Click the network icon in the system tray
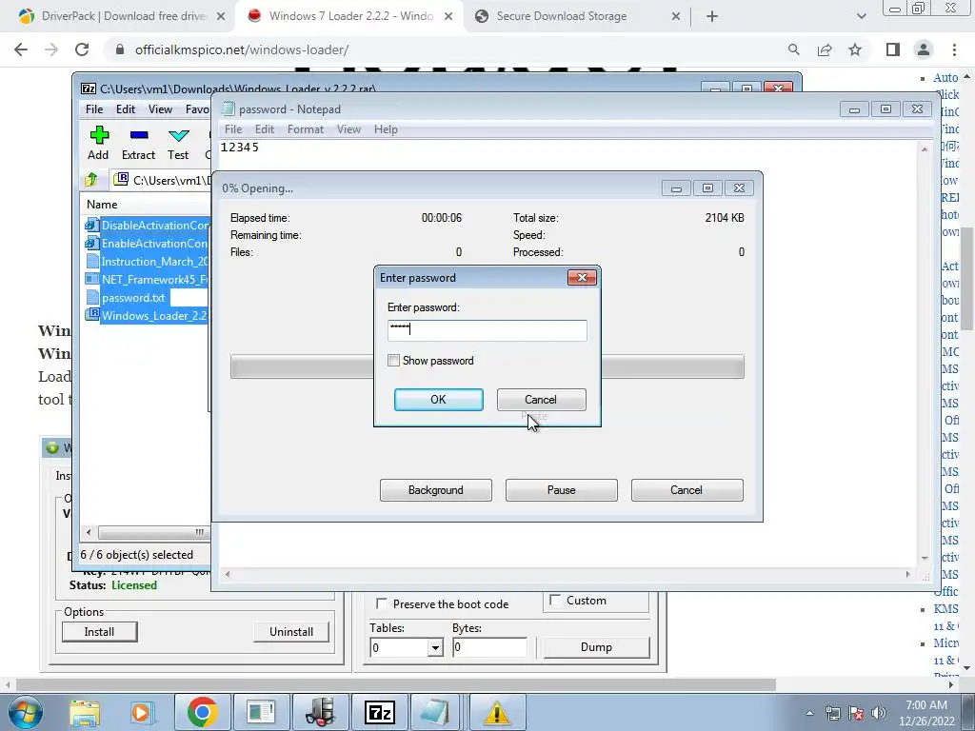Image resolution: width=975 pixels, height=731 pixels. point(832,713)
